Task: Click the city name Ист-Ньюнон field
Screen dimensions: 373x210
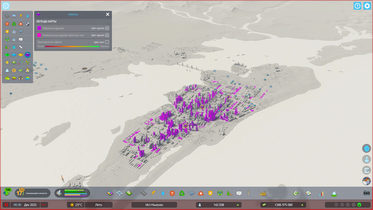Action: 154,205
